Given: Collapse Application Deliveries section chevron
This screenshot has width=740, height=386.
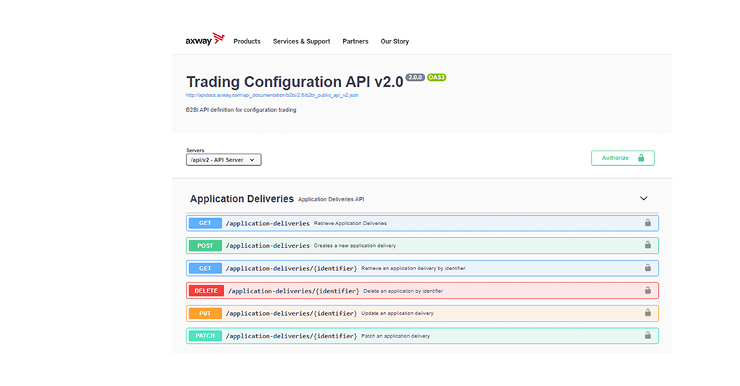Looking at the screenshot, I should click(643, 198).
